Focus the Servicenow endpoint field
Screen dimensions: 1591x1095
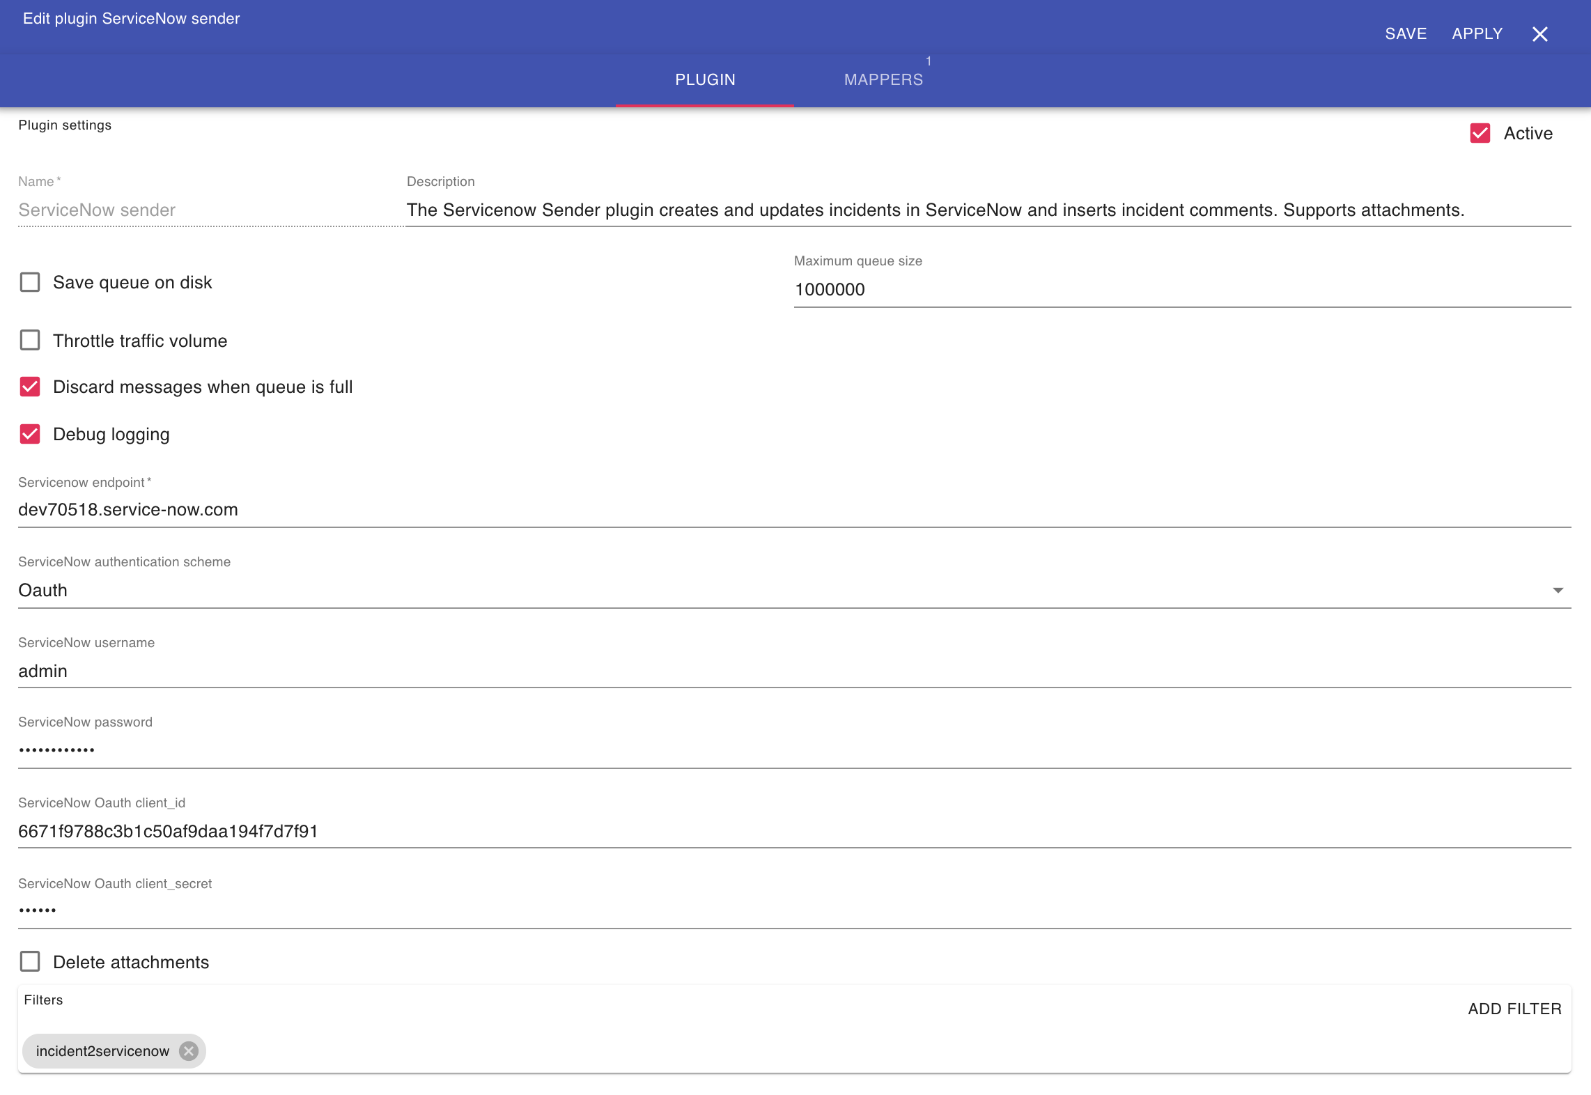coord(794,509)
